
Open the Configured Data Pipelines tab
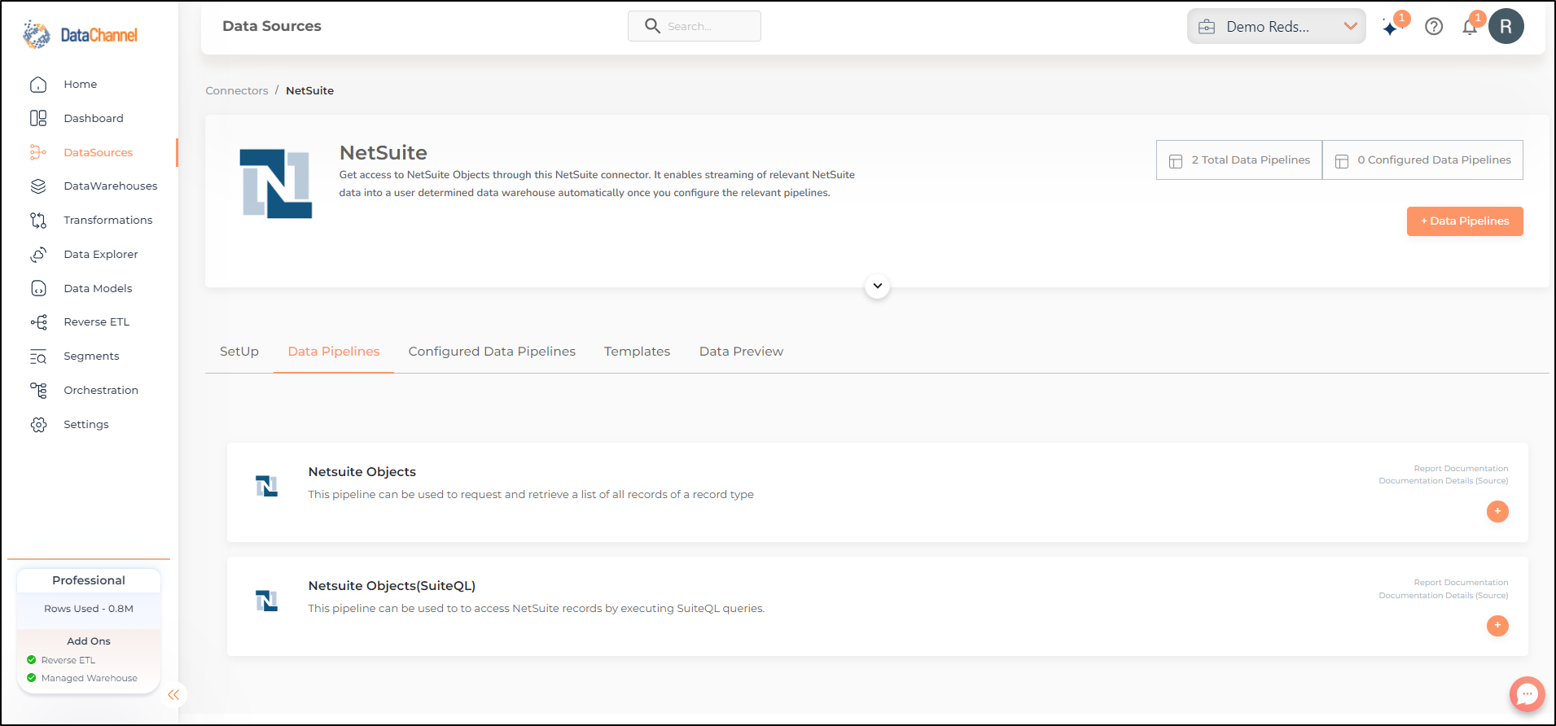492,352
